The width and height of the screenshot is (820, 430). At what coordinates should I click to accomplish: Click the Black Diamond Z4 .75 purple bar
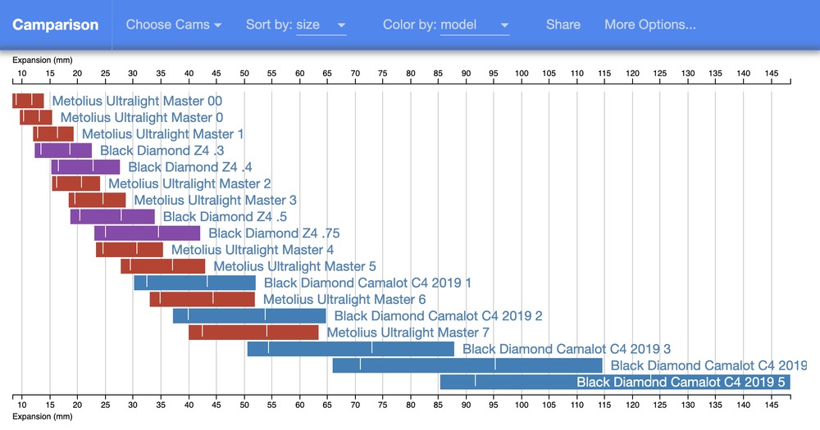click(147, 233)
